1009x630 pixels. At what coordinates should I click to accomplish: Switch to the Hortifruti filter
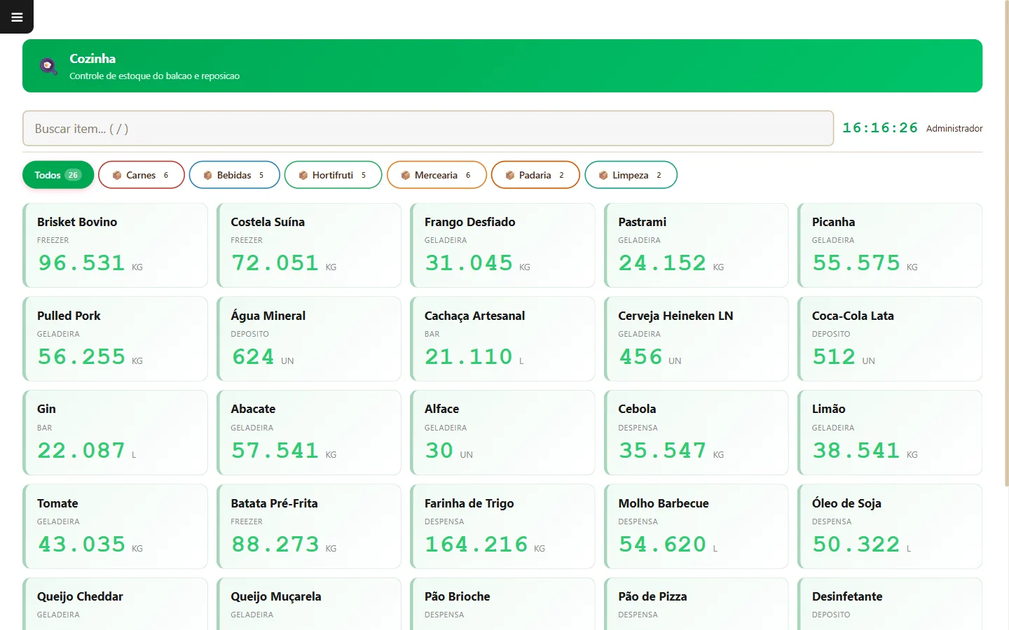coord(334,175)
